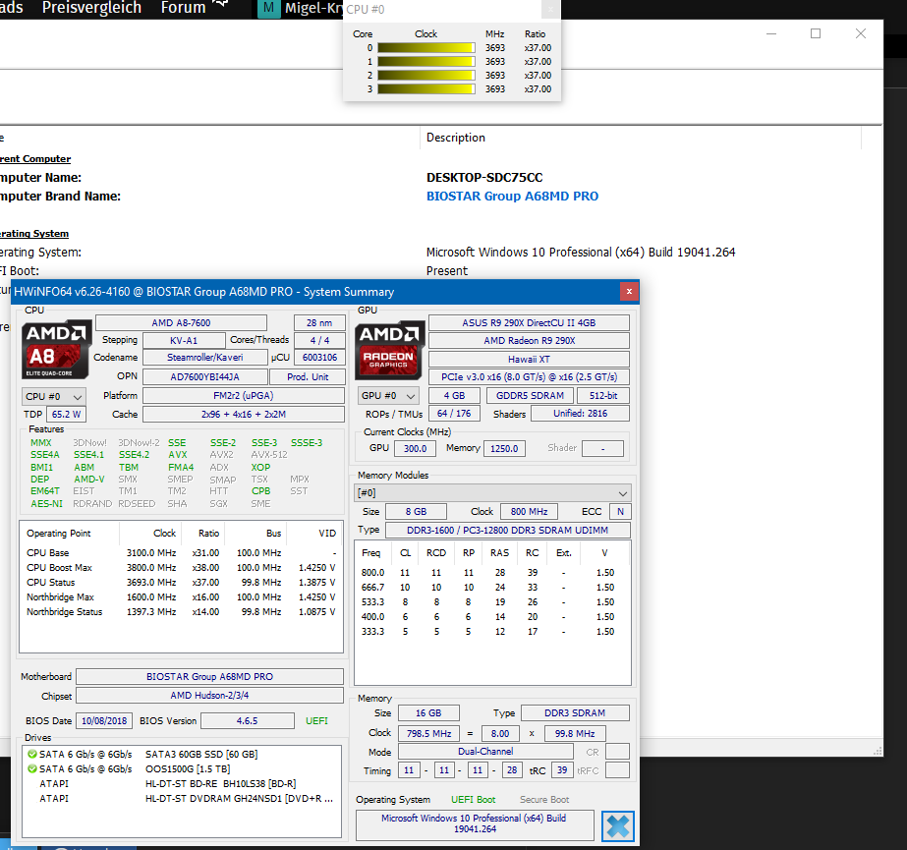Click the blue X close icon in System Summary
The height and width of the screenshot is (850, 907).
pyautogui.click(x=618, y=825)
